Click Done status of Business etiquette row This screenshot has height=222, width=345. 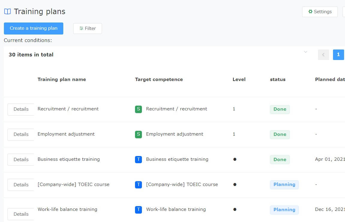pos(280,160)
